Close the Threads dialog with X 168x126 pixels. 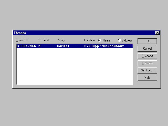(x=157, y=33)
